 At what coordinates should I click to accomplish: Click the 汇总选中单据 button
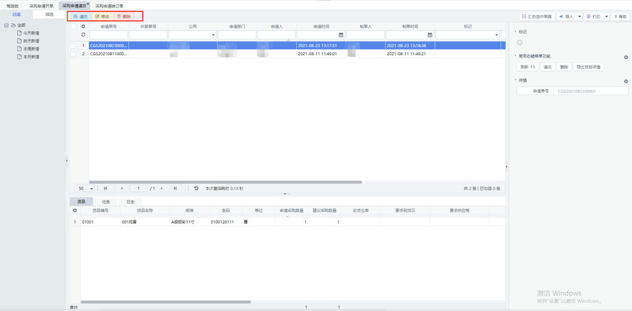[537, 16]
